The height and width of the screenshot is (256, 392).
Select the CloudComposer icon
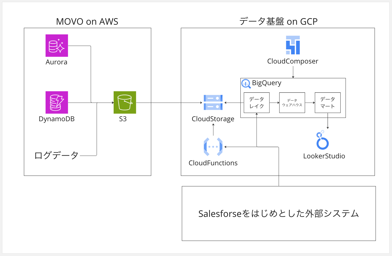click(x=293, y=45)
